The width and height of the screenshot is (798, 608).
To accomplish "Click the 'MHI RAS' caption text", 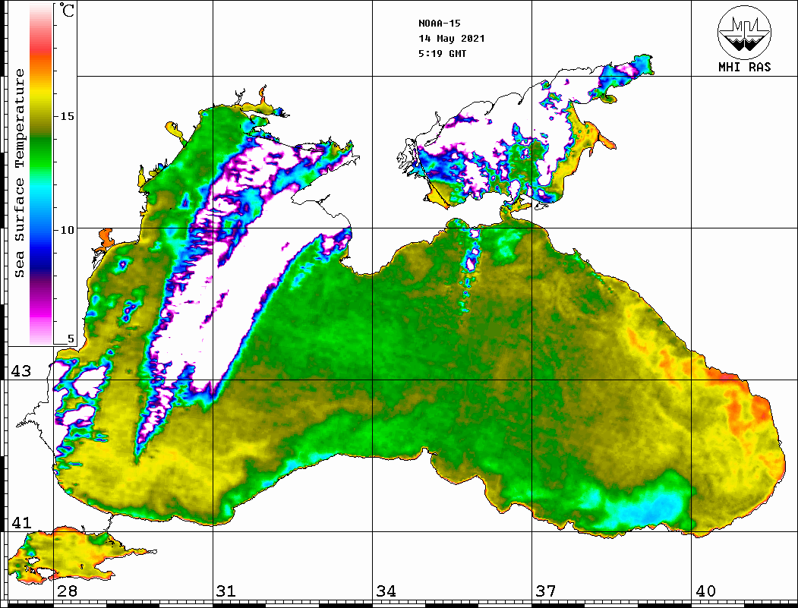I will click(745, 67).
